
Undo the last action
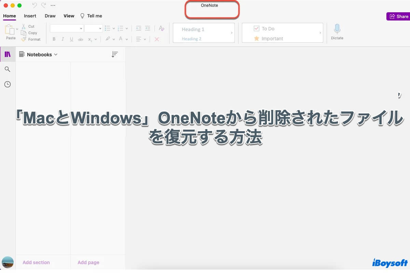(35, 5)
